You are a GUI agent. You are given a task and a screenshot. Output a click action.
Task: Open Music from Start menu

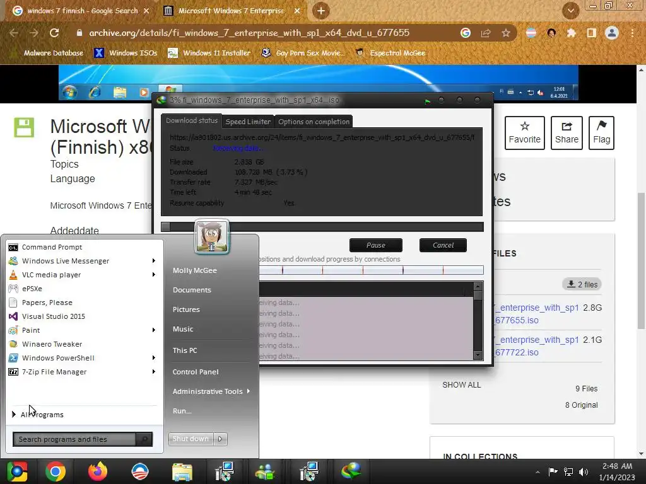pyautogui.click(x=183, y=329)
